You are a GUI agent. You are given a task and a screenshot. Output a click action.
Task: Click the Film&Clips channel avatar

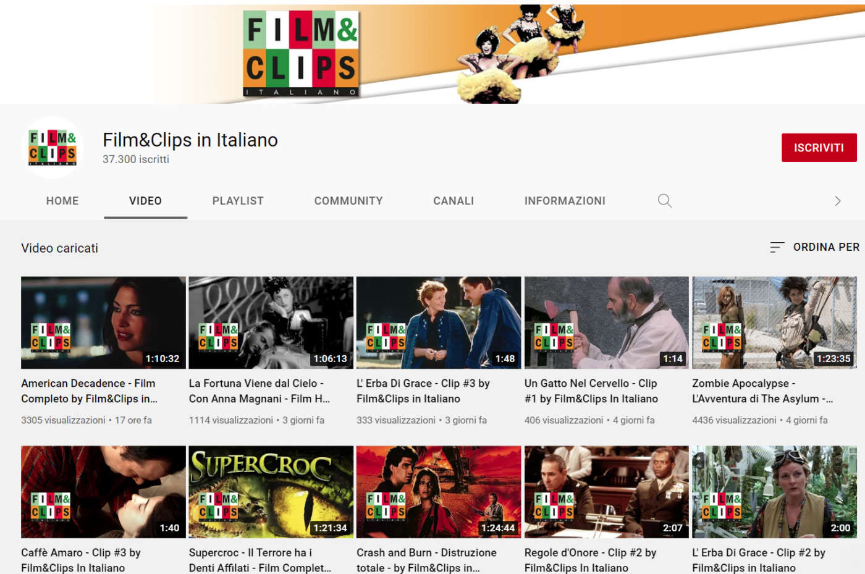point(53,148)
